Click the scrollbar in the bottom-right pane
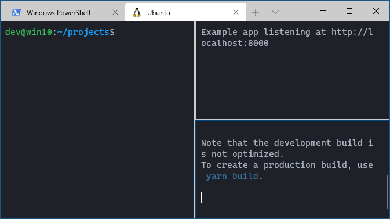The image size is (390, 219). pos(388,192)
